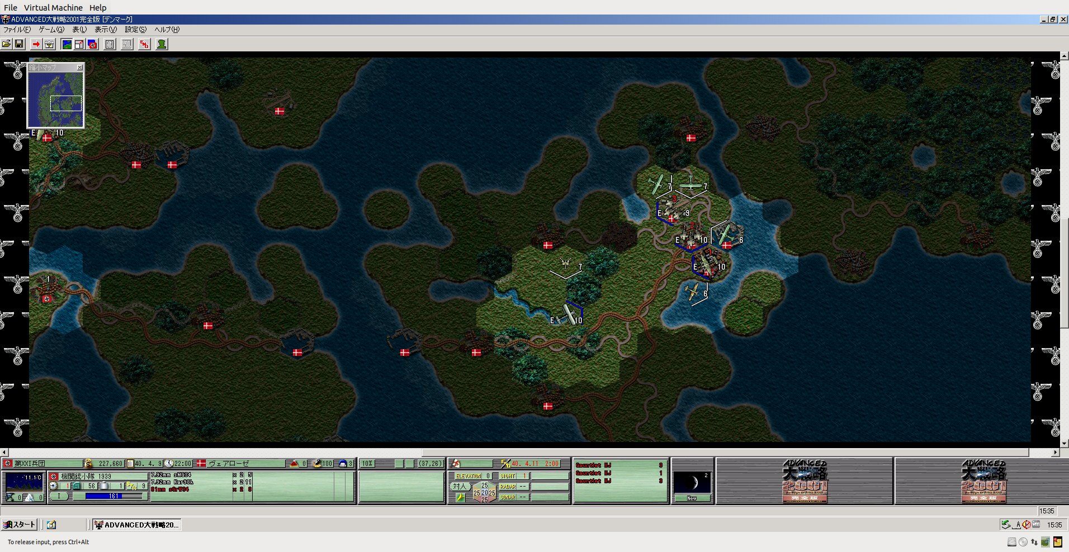Click the minimap overview thumbnail
Image resolution: width=1069 pixels, height=552 pixels.
55,99
